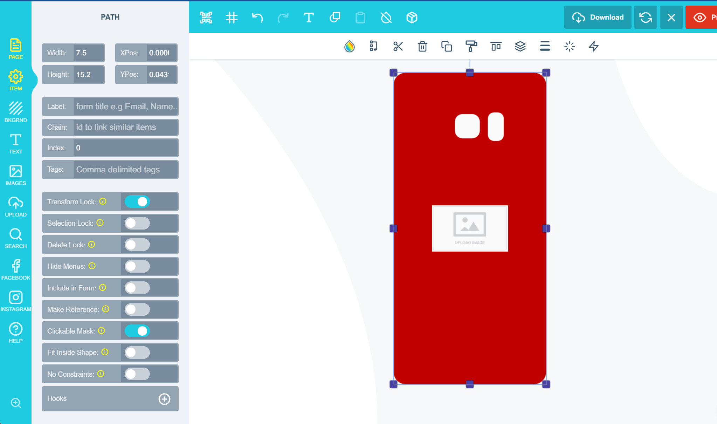Open the FACEBOOK sidebar tab
Screen dimensions: 717x424
[16, 270]
